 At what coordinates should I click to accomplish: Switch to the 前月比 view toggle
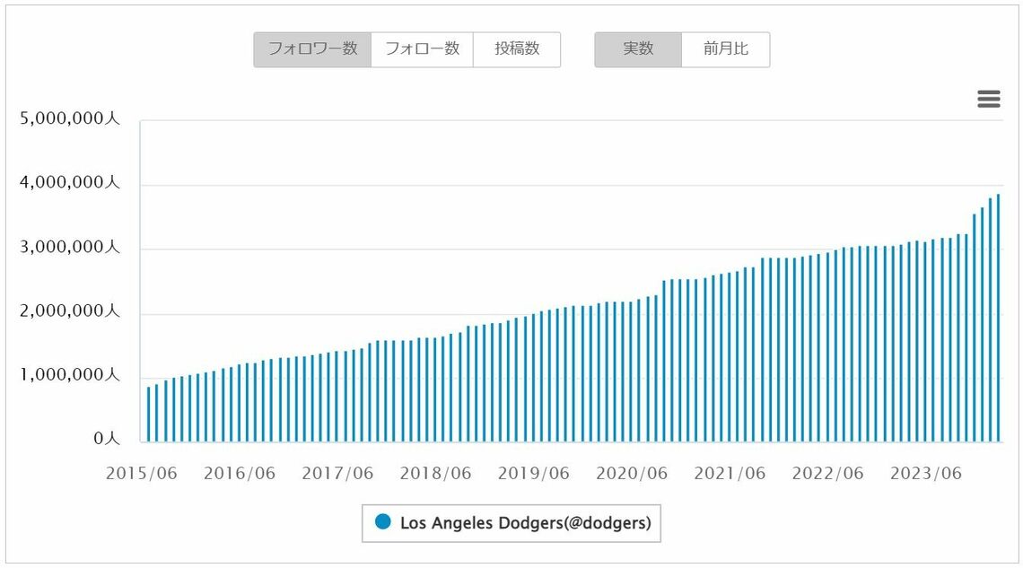click(725, 49)
